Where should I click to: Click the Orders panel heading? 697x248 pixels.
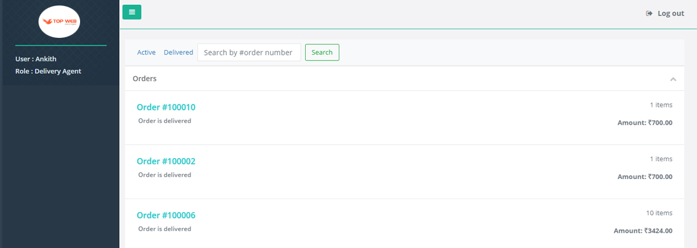[x=144, y=79]
